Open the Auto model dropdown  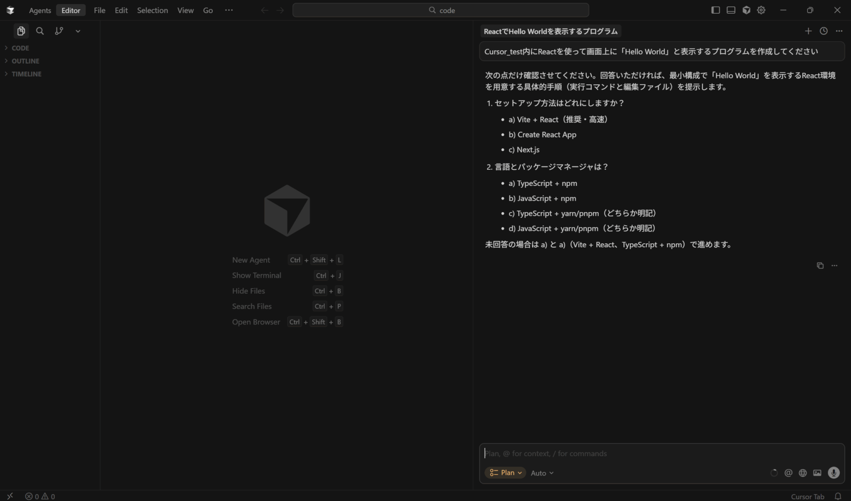coord(542,473)
